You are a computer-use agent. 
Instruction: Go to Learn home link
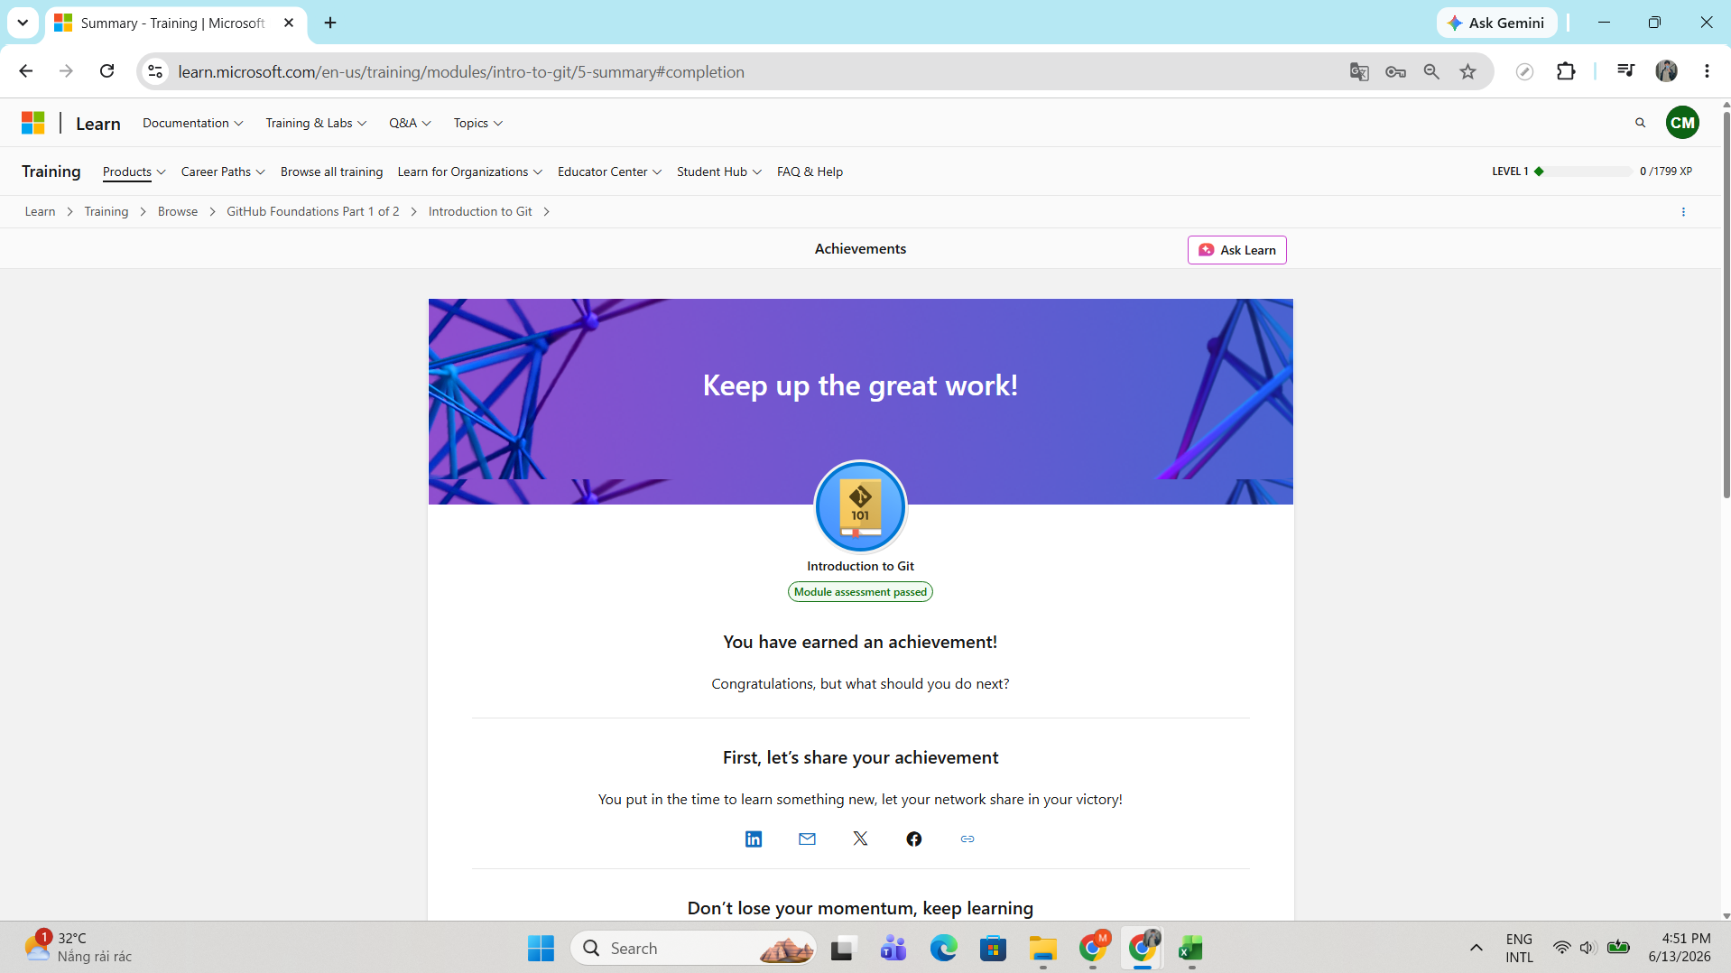coord(98,124)
